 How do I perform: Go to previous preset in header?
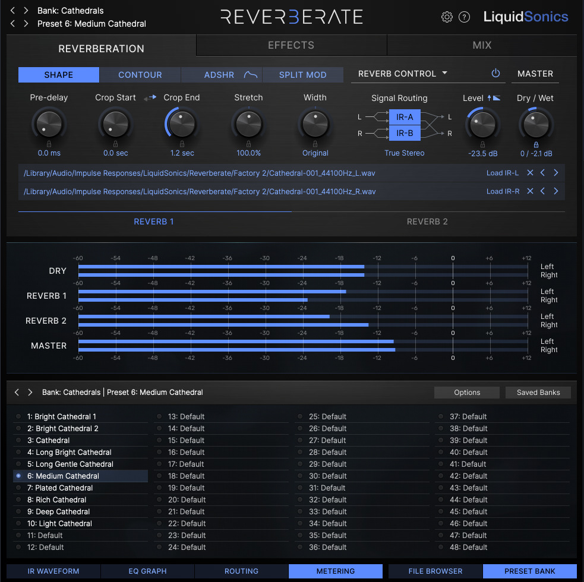[x=12, y=24]
